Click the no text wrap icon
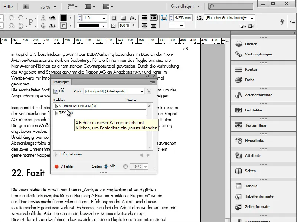 tap(144, 18)
